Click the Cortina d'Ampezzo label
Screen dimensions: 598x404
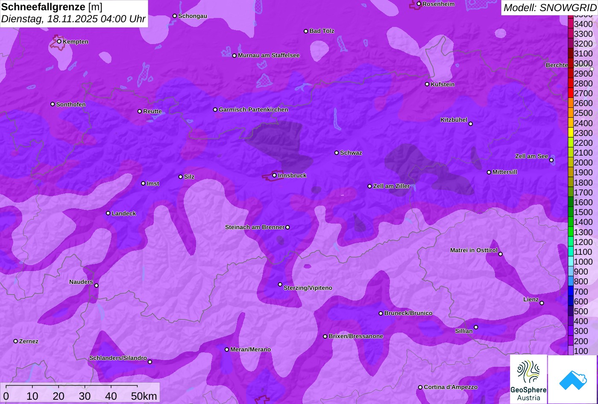point(451,387)
